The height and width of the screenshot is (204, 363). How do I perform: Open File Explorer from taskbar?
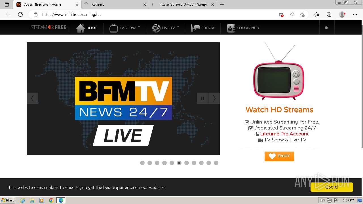32,200
